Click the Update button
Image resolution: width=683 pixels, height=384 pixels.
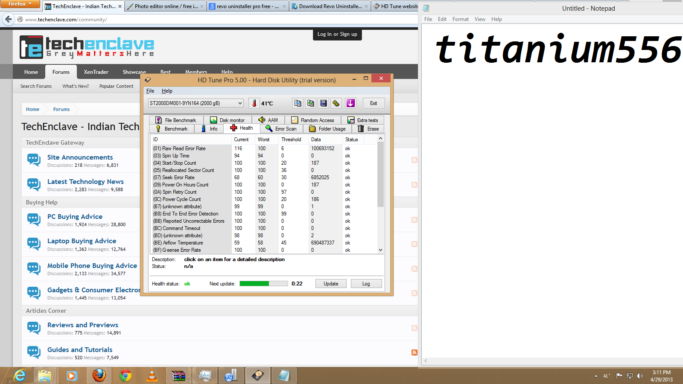(x=331, y=284)
